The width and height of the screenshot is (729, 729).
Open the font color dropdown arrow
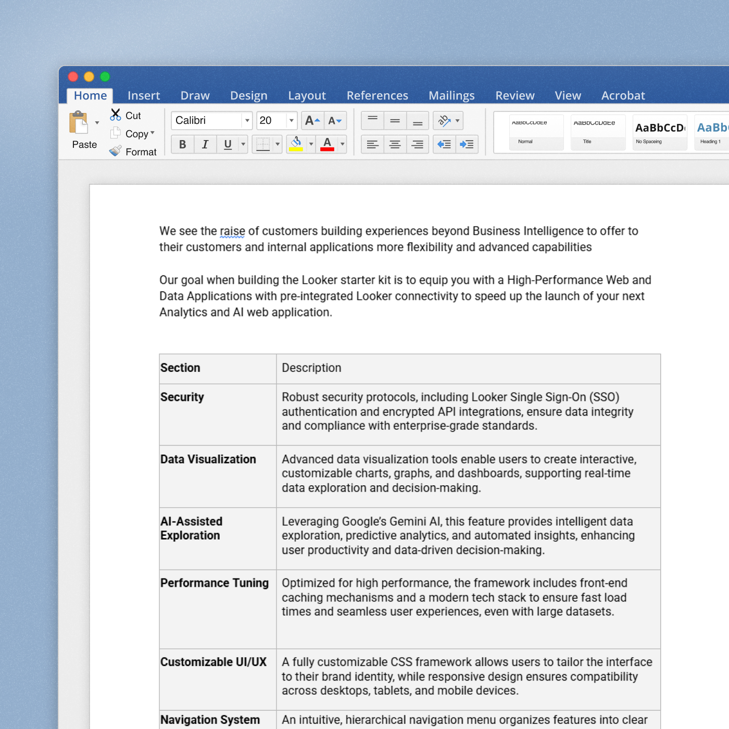pos(342,144)
